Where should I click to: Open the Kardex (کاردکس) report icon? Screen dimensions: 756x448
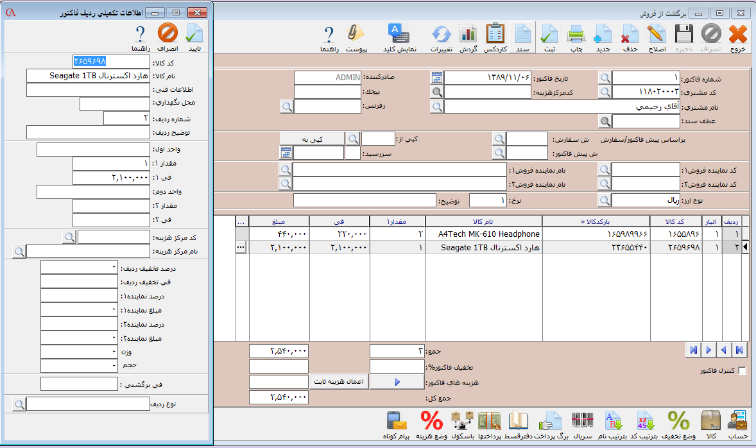(x=495, y=38)
